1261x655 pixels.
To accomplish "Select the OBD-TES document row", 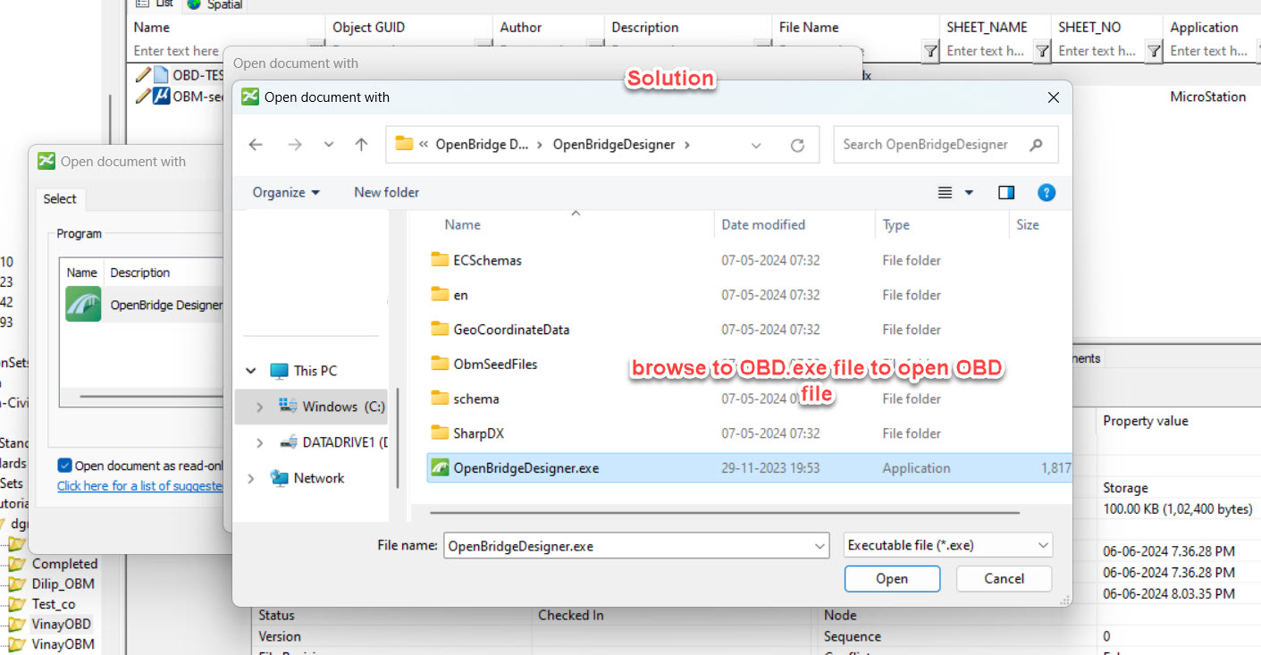I will (179, 75).
